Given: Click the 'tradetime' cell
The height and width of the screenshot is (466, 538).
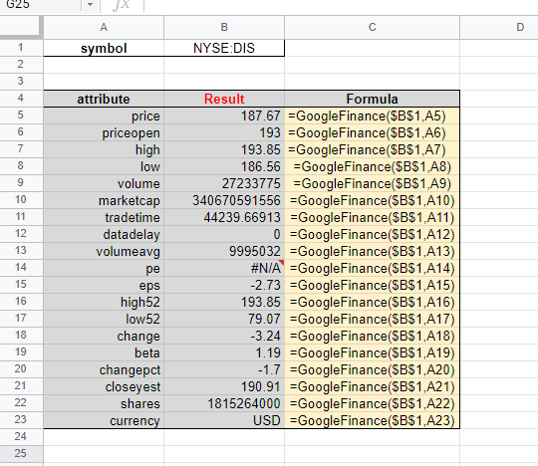Looking at the screenshot, I should [x=104, y=217].
